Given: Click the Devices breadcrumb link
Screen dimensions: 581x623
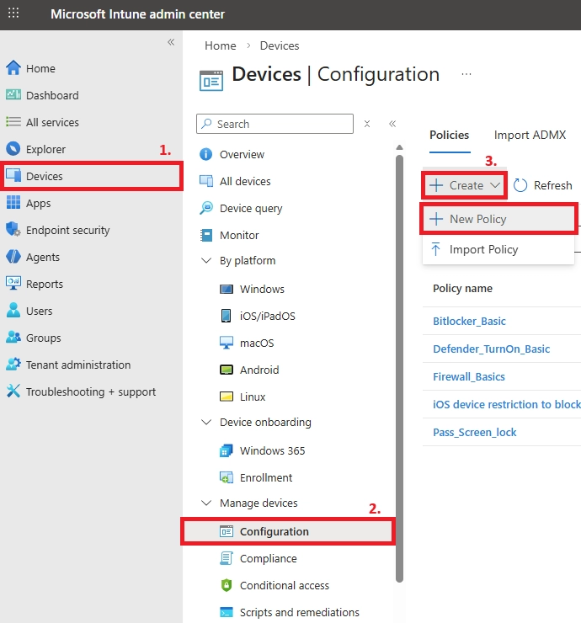Looking at the screenshot, I should [x=280, y=45].
